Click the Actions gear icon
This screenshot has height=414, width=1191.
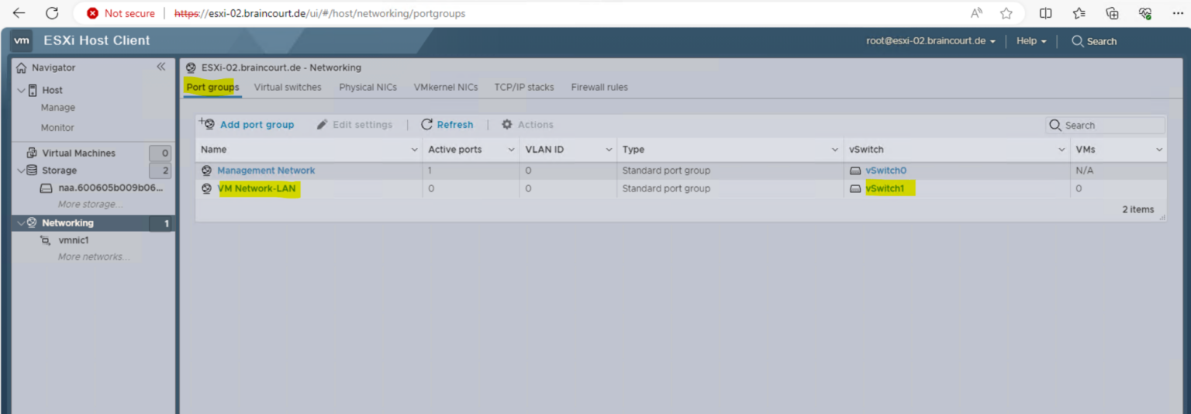pyautogui.click(x=507, y=124)
